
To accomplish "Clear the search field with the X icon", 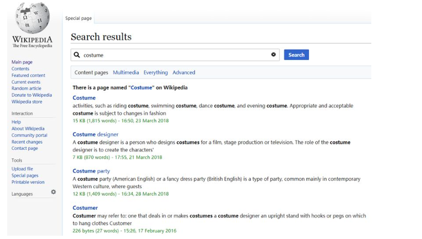I will (x=273, y=55).
